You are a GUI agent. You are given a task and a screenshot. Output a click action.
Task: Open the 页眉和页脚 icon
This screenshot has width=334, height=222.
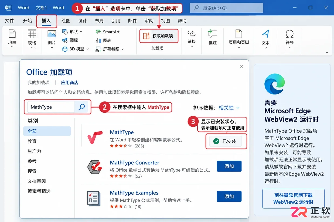click(x=239, y=34)
